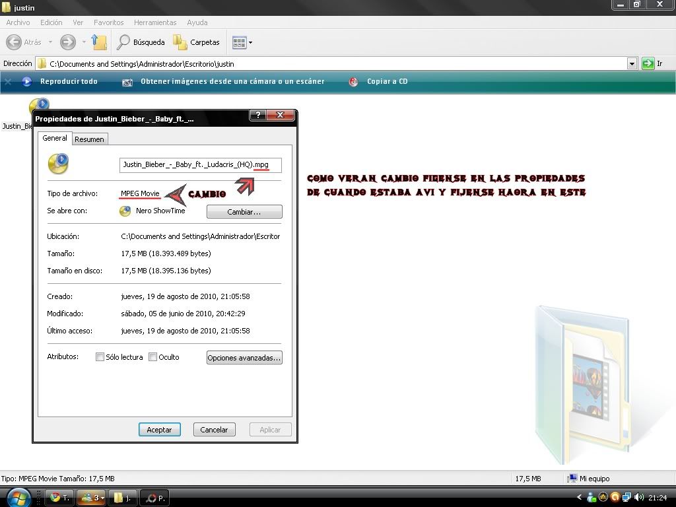Click the Mi equipo icon in status bar
676x507 pixels.
[x=572, y=478]
